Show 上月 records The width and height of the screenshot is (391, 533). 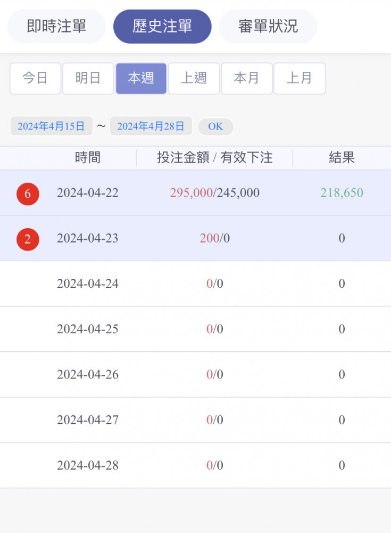(300, 78)
